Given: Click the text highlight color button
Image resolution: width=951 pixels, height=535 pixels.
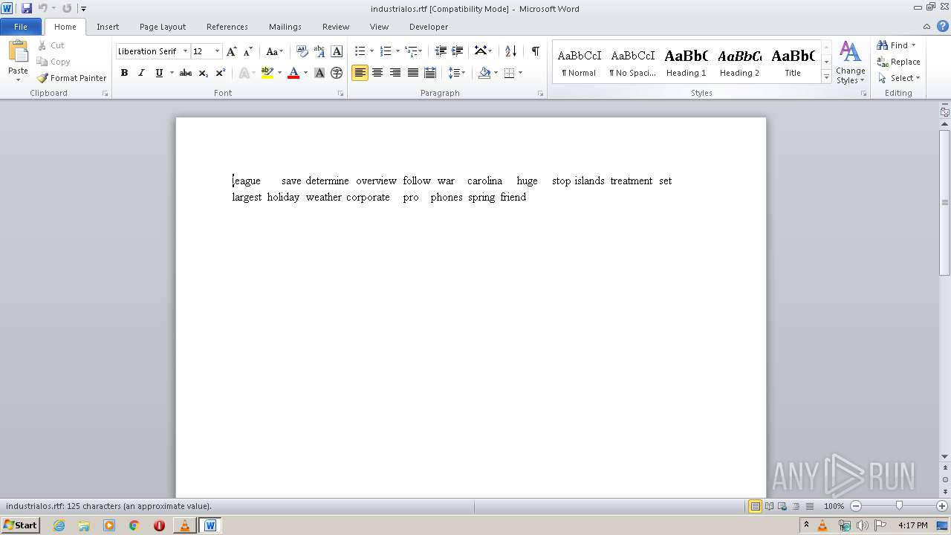Looking at the screenshot, I should tap(267, 73).
